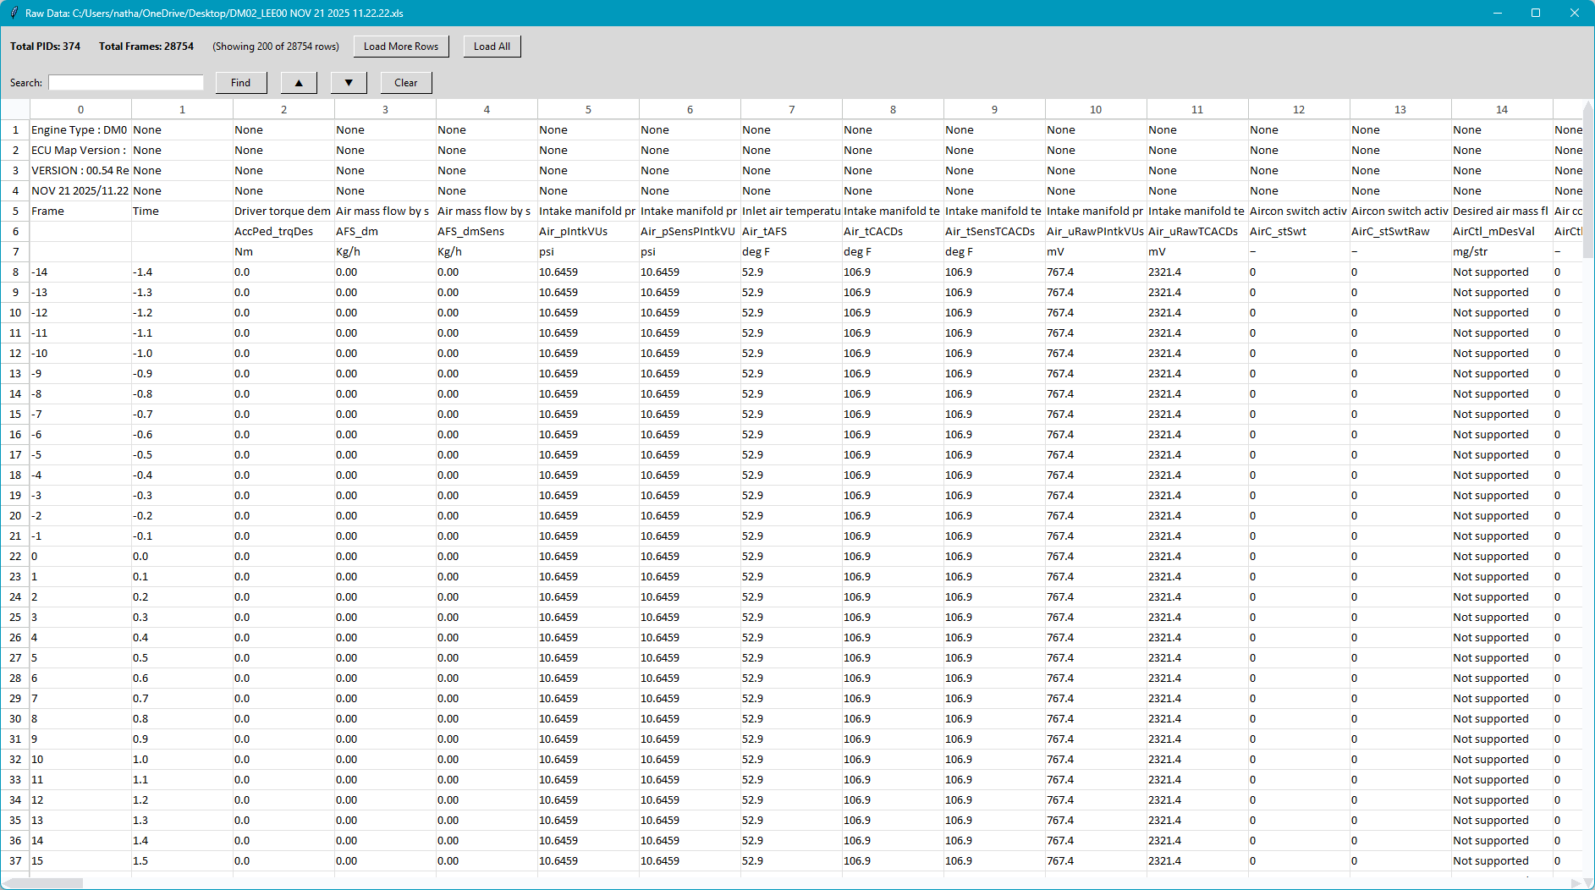This screenshot has width=1595, height=890.
Task: Select column header 10
Action: [1096, 110]
